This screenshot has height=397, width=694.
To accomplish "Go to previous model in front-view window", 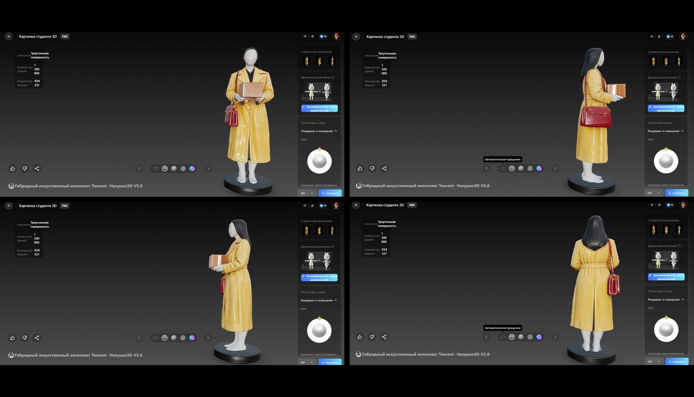I will coord(140,168).
